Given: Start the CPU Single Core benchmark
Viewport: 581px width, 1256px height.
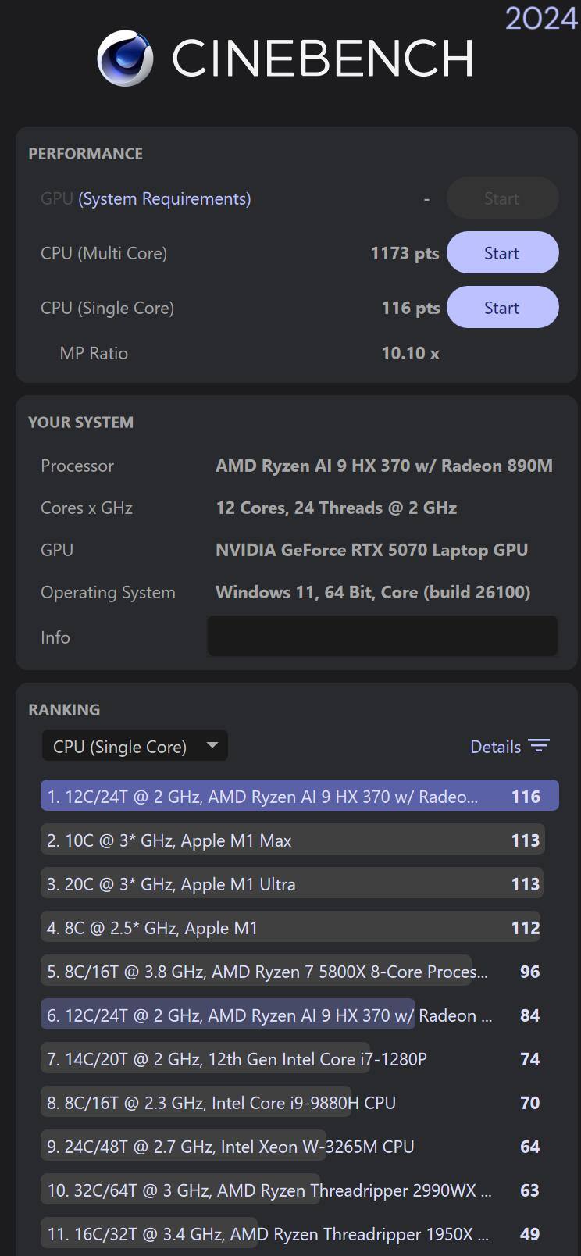Looking at the screenshot, I should [x=502, y=308].
